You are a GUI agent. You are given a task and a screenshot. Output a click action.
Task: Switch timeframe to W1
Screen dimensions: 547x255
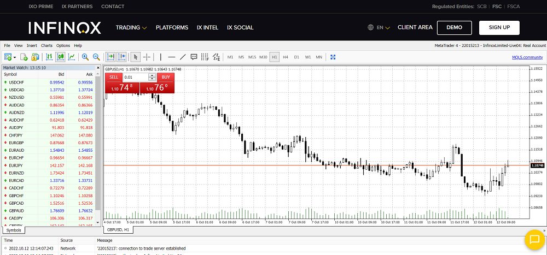click(307, 57)
